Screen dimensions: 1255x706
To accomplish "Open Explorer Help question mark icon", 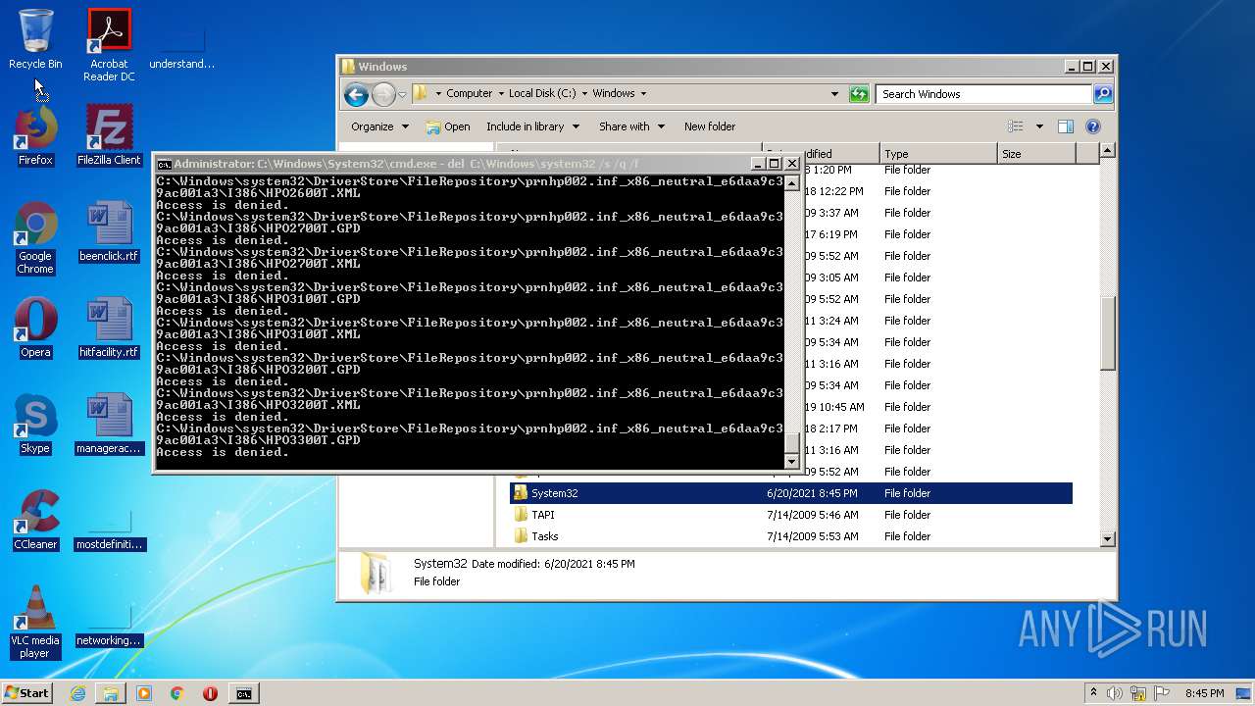I will (1093, 126).
